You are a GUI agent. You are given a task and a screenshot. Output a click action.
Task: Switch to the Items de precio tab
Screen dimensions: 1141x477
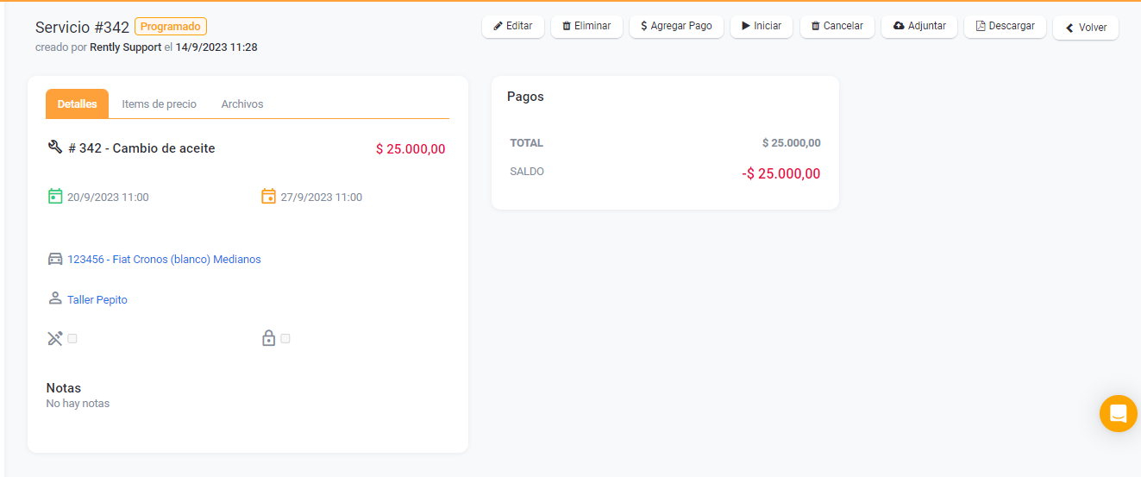tap(159, 104)
